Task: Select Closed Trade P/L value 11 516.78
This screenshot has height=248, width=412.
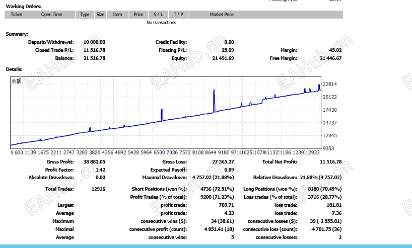Action: pos(94,50)
